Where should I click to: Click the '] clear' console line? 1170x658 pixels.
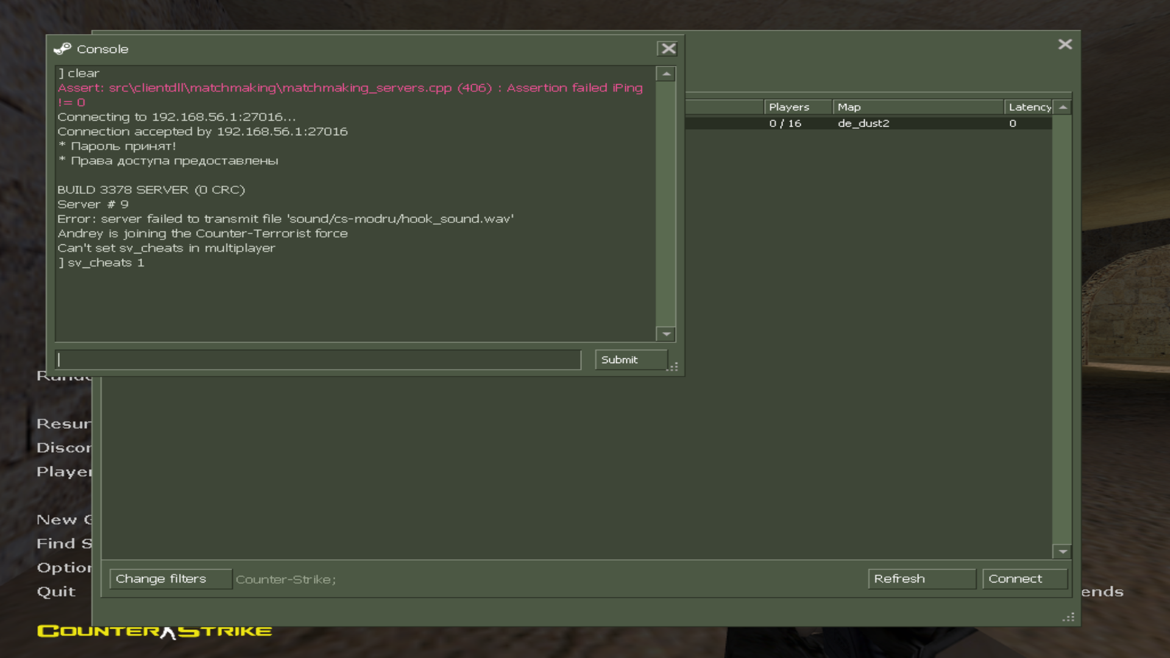pyautogui.click(x=79, y=73)
